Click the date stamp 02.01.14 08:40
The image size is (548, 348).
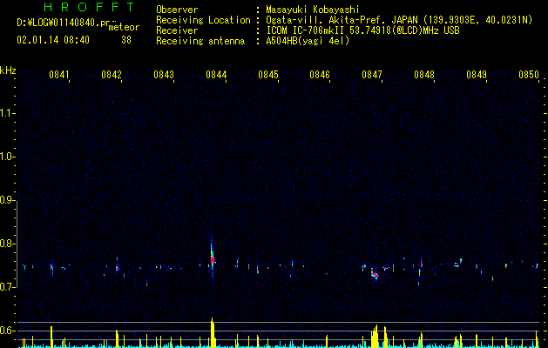[53, 40]
